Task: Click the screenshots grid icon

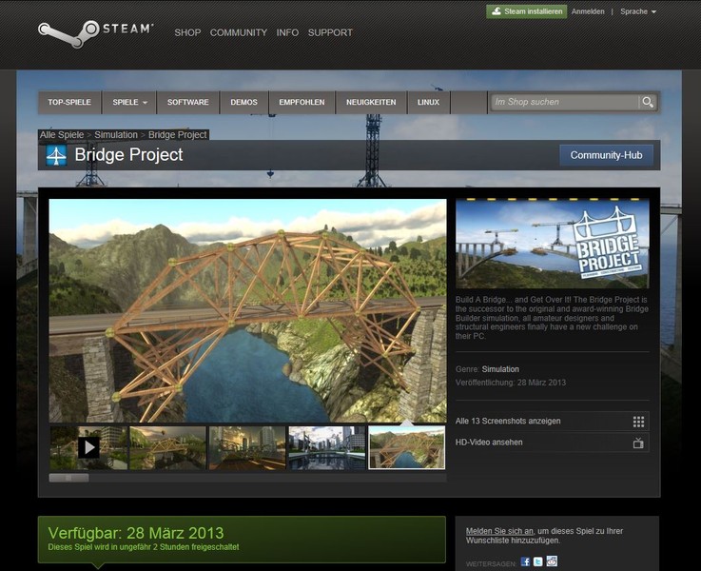Action: click(x=638, y=422)
